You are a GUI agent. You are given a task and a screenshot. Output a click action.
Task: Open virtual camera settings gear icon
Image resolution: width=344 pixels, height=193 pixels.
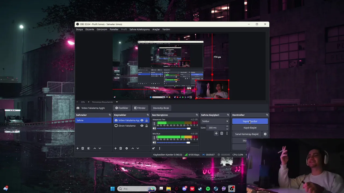pyautogui.click(x=265, y=134)
